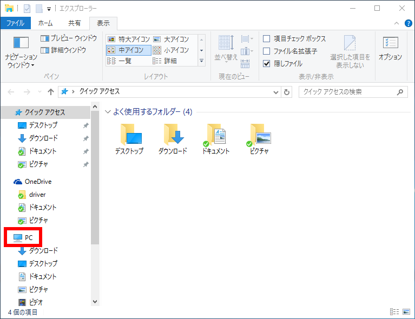Toggle the Details Window pane

point(63,50)
